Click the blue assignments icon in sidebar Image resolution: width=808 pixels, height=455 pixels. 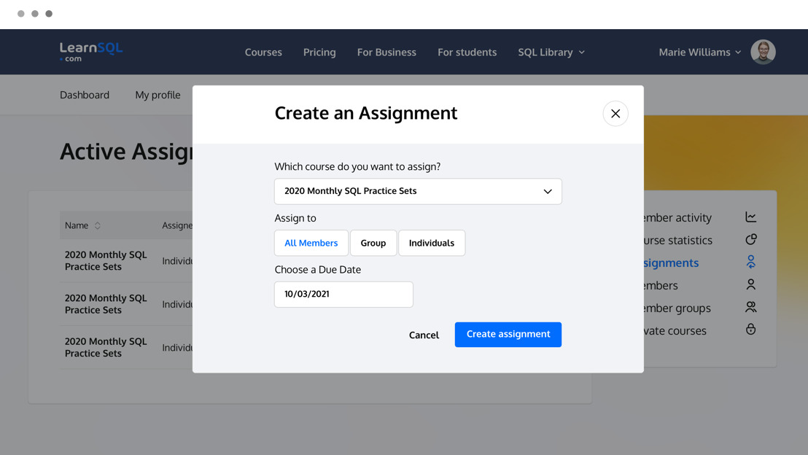pyautogui.click(x=750, y=262)
